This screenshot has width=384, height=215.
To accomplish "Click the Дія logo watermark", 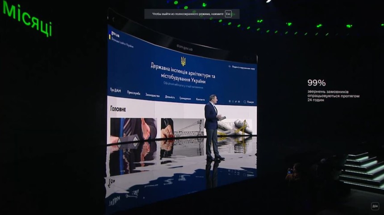I will click(375, 206).
